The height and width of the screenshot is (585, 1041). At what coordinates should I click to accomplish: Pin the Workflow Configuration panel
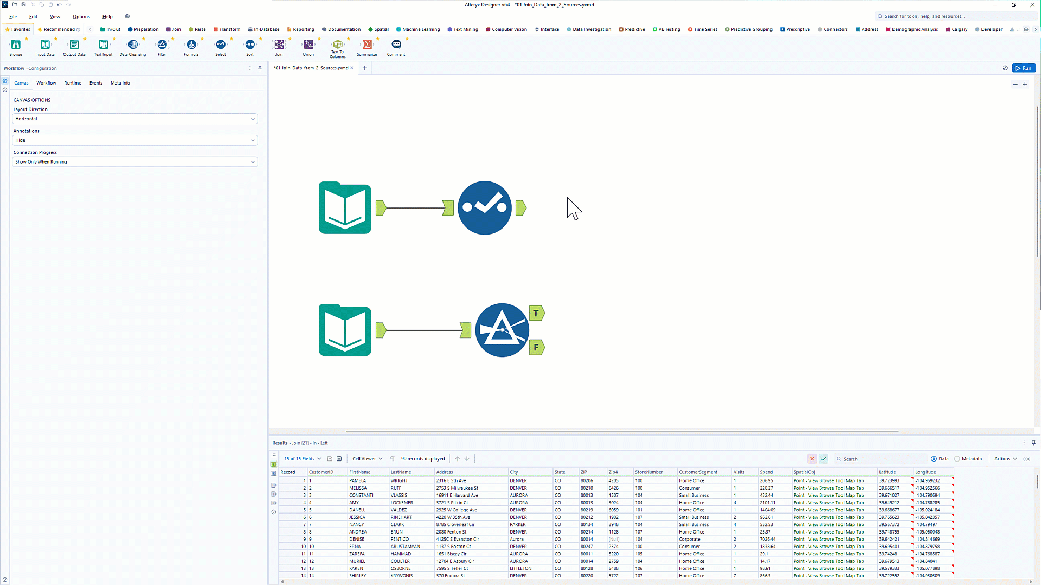point(260,68)
